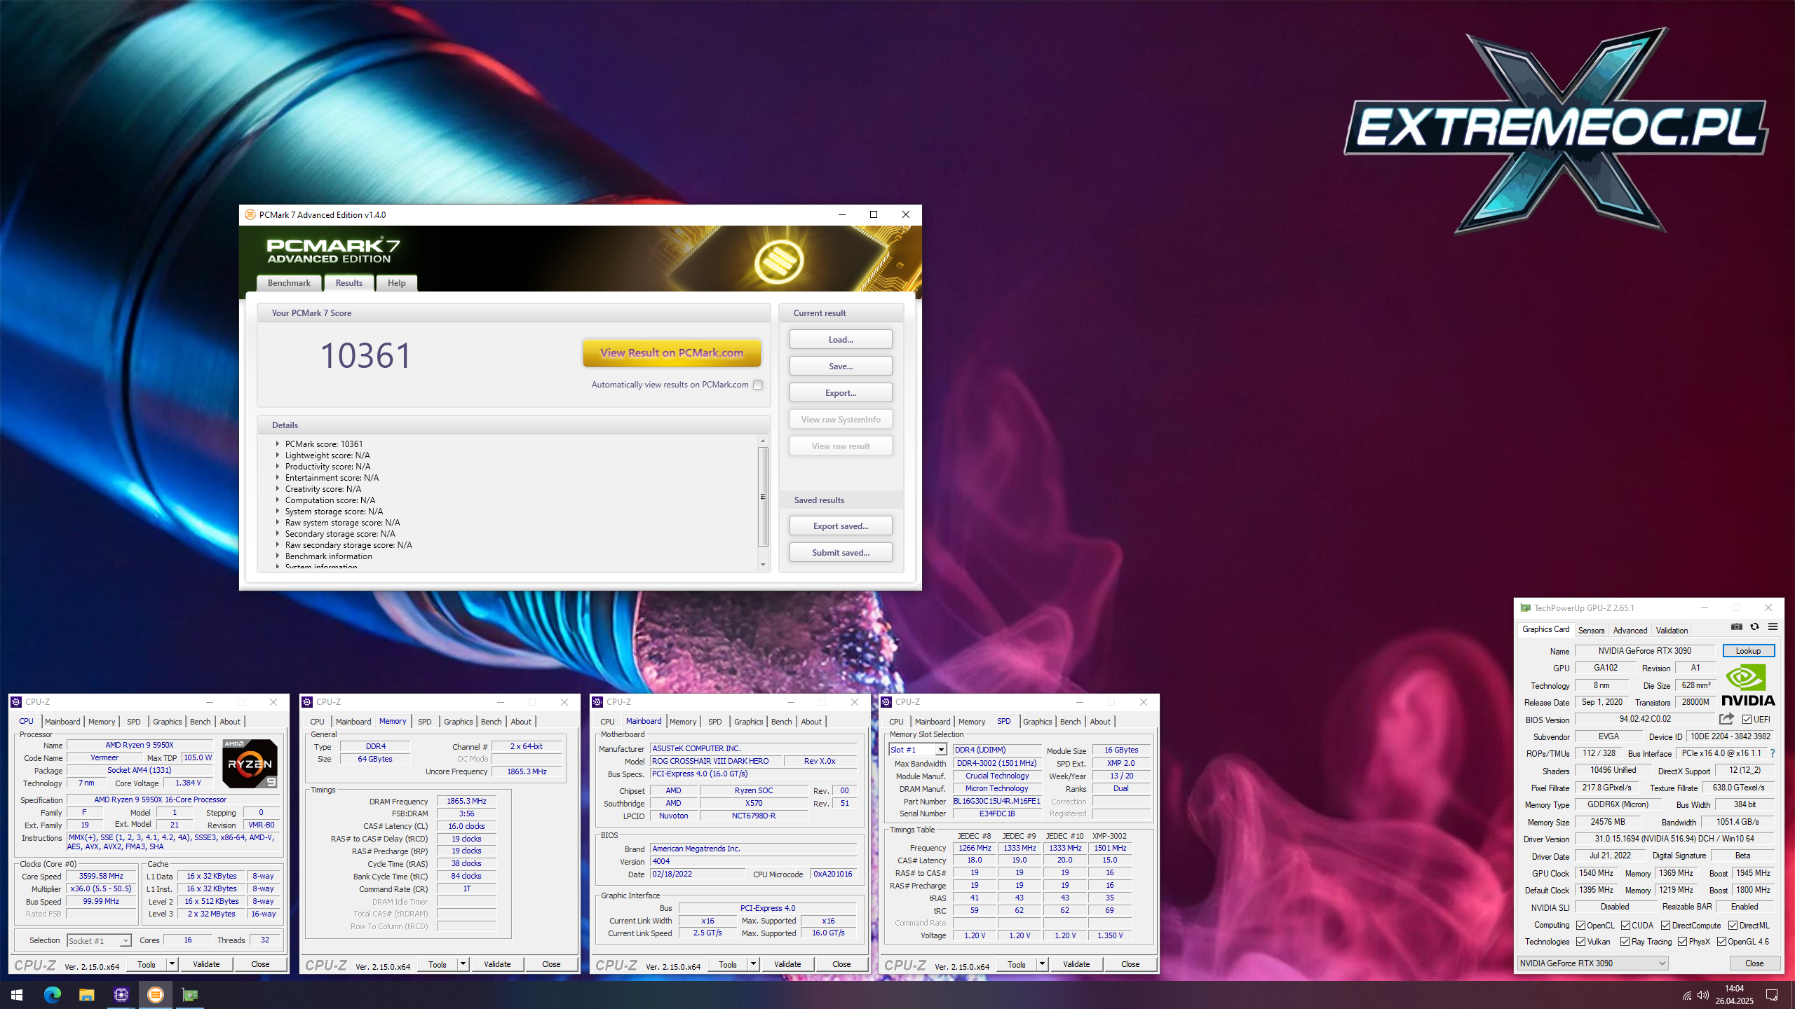
Task: Expand the PCMark score: 10361 detail row
Action: pyautogui.click(x=278, y=444)
